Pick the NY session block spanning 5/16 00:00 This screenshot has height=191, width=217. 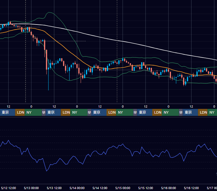coord(170,112)
